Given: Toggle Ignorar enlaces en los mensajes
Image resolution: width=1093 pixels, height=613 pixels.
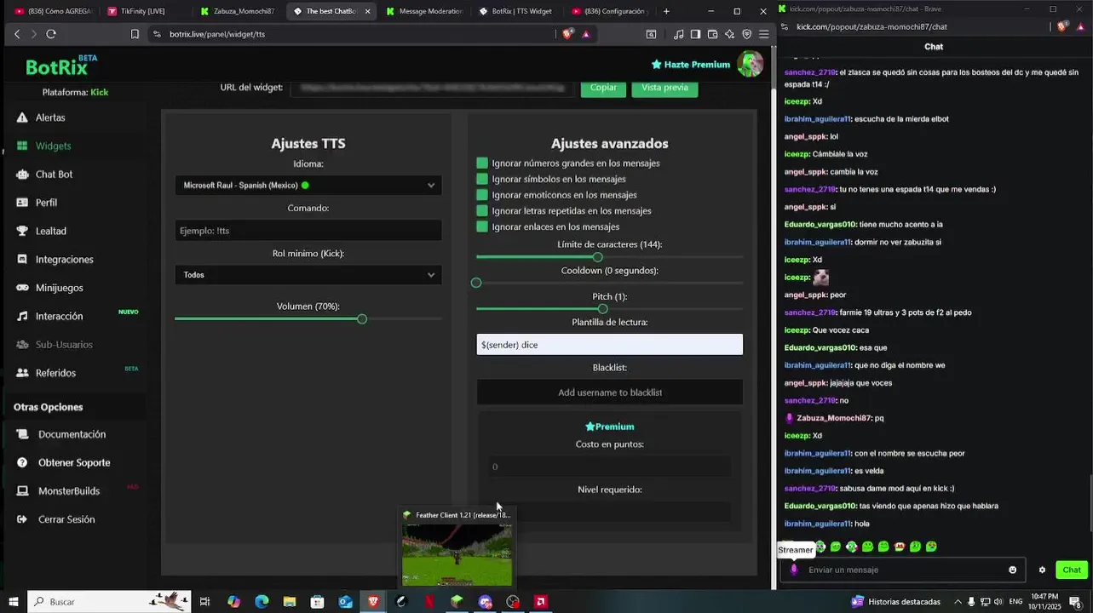Looking at the screenshot, I should point(482,226).
